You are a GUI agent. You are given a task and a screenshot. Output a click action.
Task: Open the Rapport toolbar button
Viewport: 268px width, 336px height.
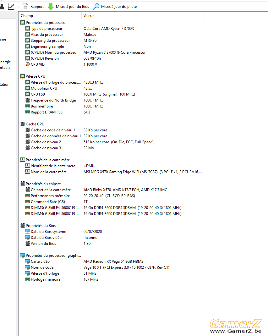(33, 7)
